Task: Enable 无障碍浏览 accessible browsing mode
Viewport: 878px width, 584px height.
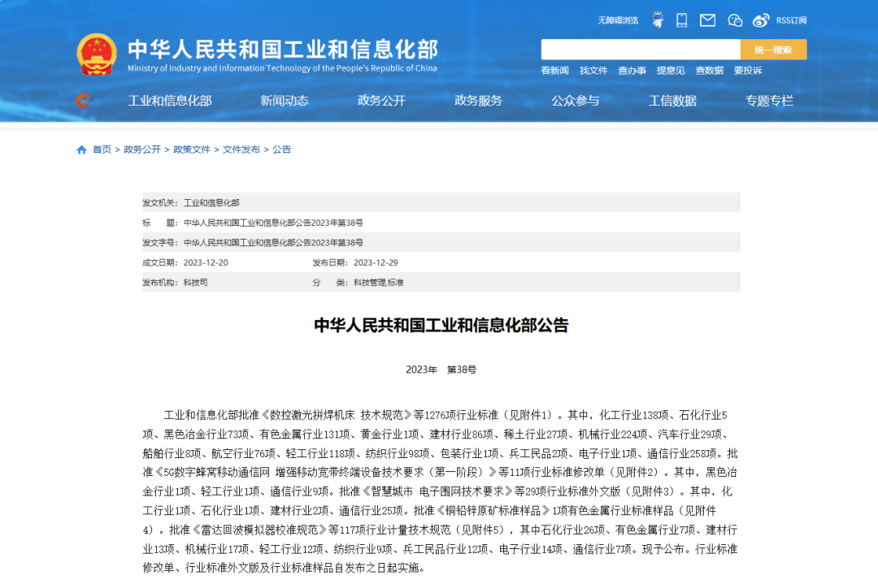Action: point(619,19)
